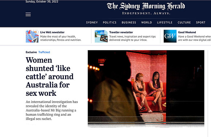Click the 'An international investigation has revealed' summary
The width and height of the screenshot is (211, 137).
click(x=52, y=110)
